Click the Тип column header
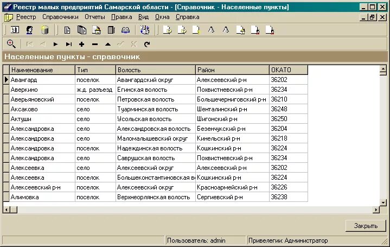This screenshot has width=390, height=247. [x=95, y=70]
